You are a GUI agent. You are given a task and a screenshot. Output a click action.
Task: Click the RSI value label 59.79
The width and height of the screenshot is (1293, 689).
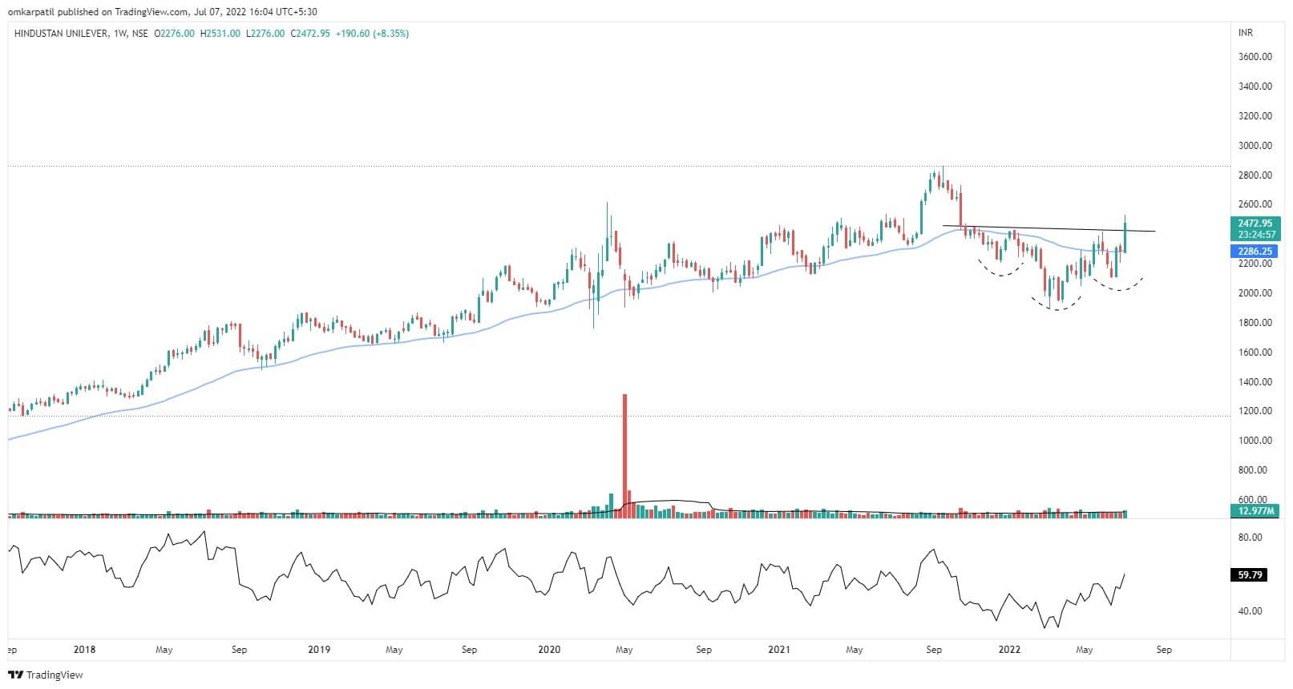[1251, 574]
